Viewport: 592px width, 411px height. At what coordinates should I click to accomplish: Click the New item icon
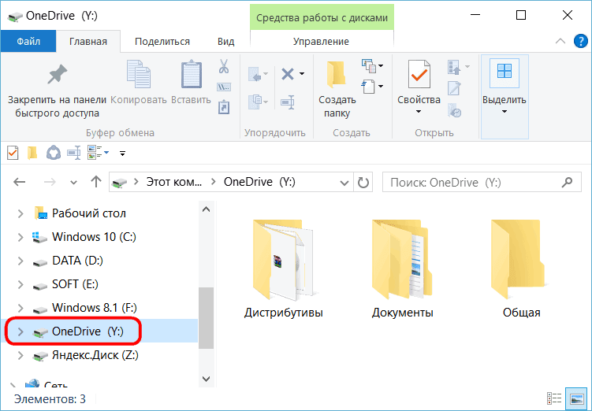coord(369,66)
